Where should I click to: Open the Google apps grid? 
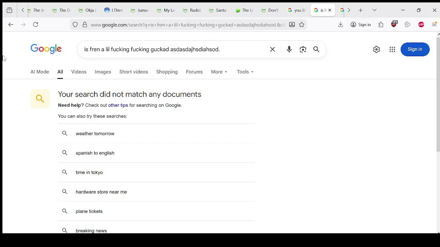392,49
